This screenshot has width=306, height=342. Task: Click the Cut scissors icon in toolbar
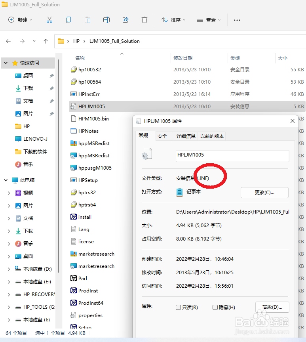[49, 20]
